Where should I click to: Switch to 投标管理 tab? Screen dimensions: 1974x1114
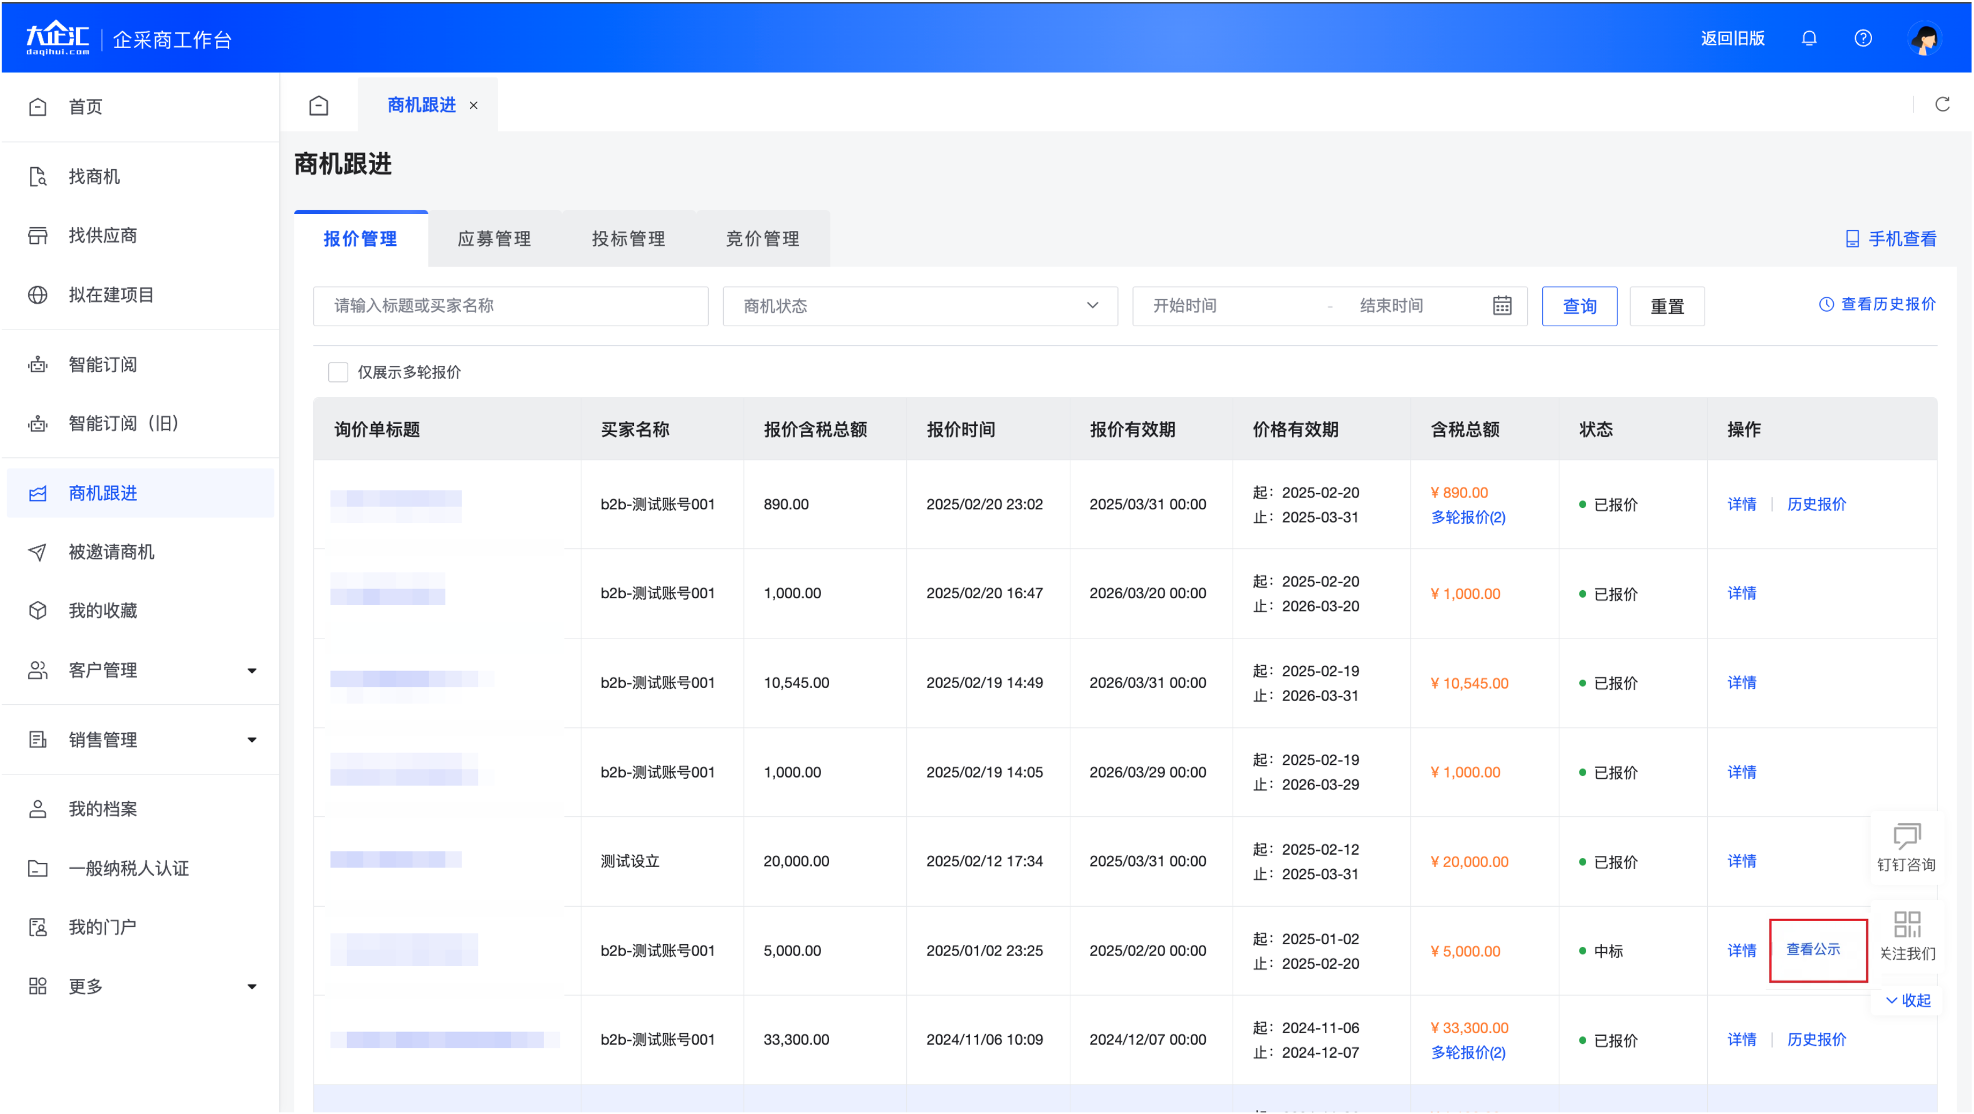pyautogui.click(x=628, y=239)
